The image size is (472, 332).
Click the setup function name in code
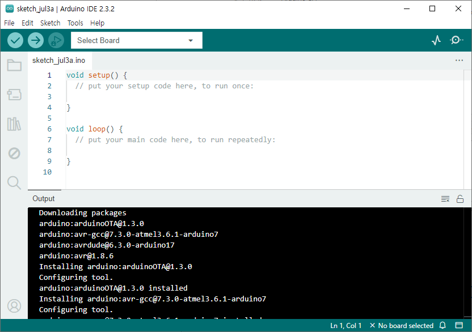pos(99,75)
